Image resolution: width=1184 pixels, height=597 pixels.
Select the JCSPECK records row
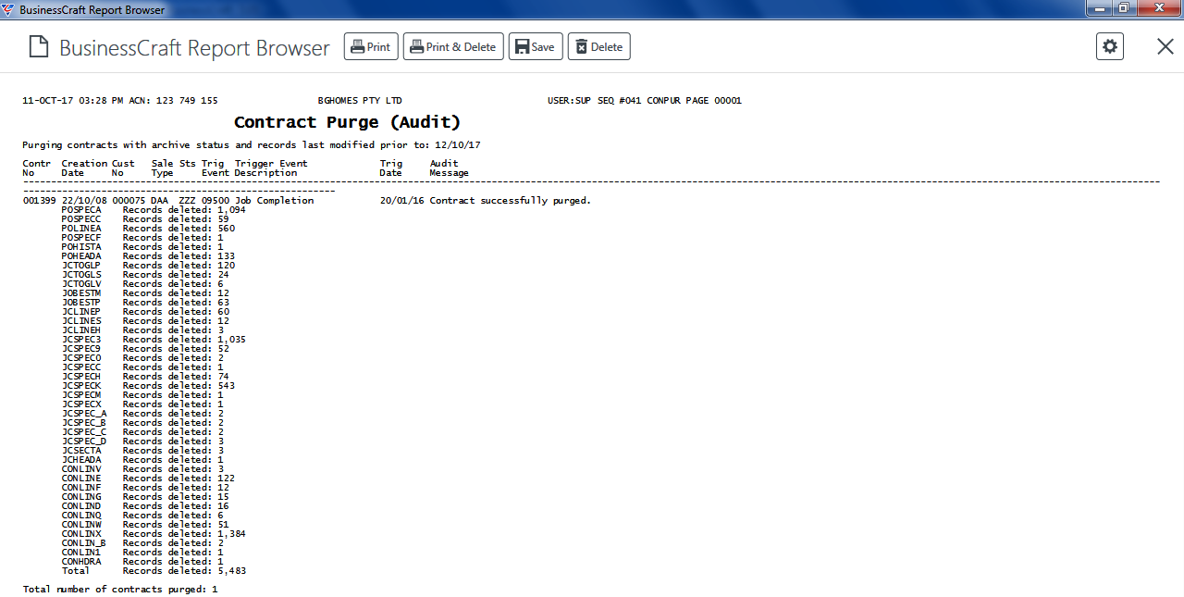click(148, 386)
